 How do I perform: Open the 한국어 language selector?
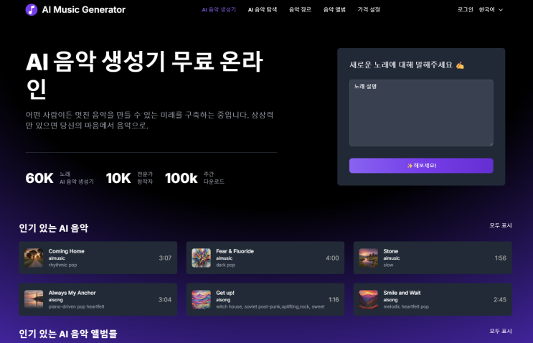pos(491,10)
